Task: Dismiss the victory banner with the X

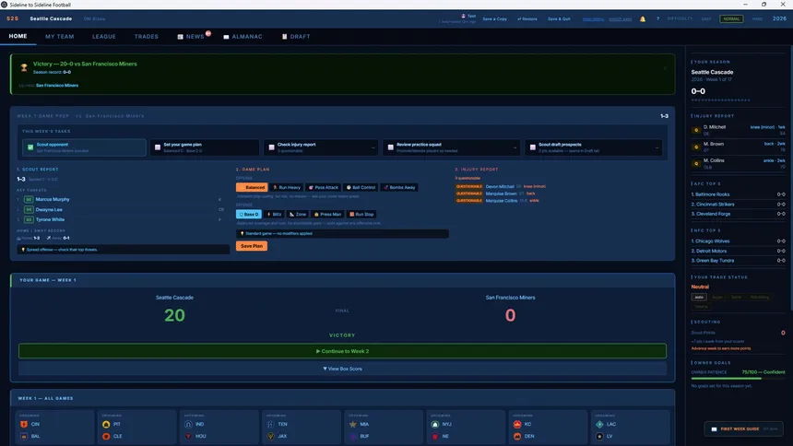Action: click(x=665, y=68)
